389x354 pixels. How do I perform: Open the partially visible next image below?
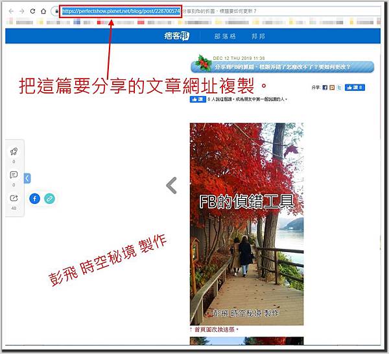click(x=246, y=340)
